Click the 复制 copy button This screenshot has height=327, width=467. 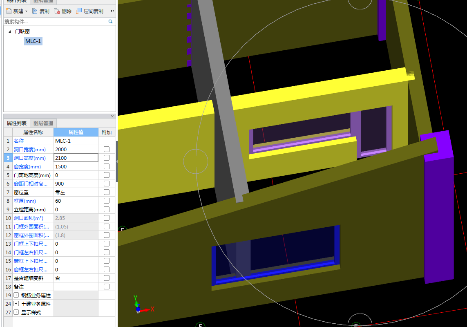pyautogui.click(x=41, y=11)
